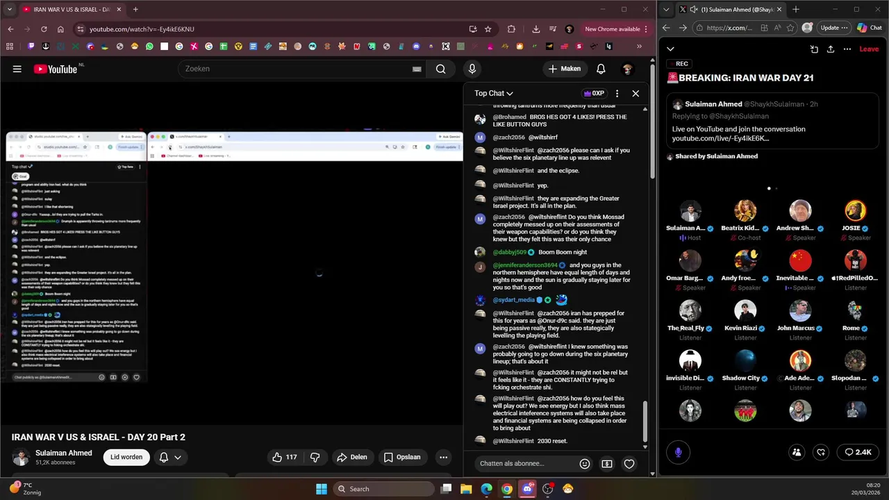Open the on-screen keyboard icon in search box
The image size is (889, 500).
click(417, 69)
